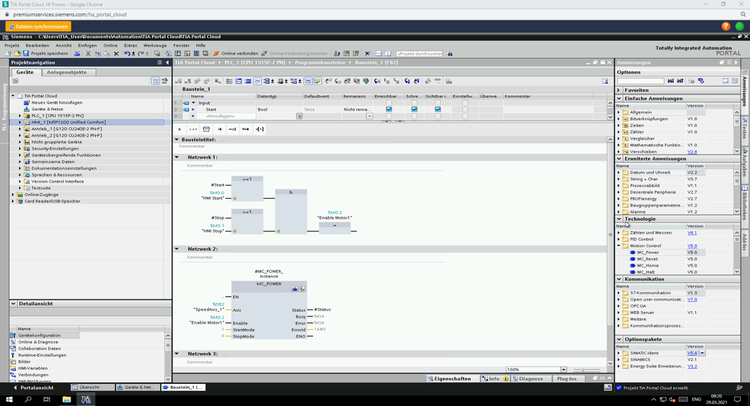Click the MC_POWER block instance data icon

tap(295, 289)
